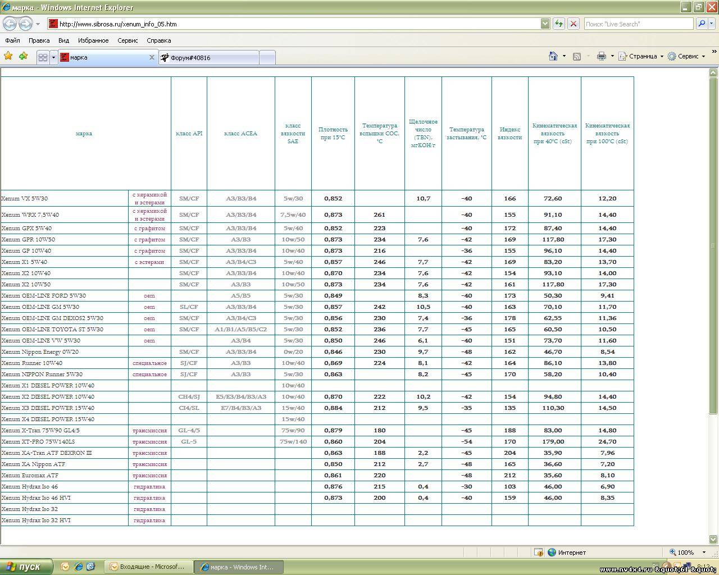Expand the tab list dropdown arrow
This screenshot has height=575, width=719.
click(x=53, y=57)
